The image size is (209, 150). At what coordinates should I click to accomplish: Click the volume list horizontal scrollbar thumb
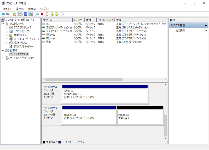84,79
